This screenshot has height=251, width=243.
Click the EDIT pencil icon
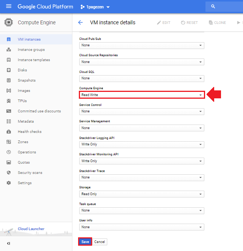pos(159,22)
